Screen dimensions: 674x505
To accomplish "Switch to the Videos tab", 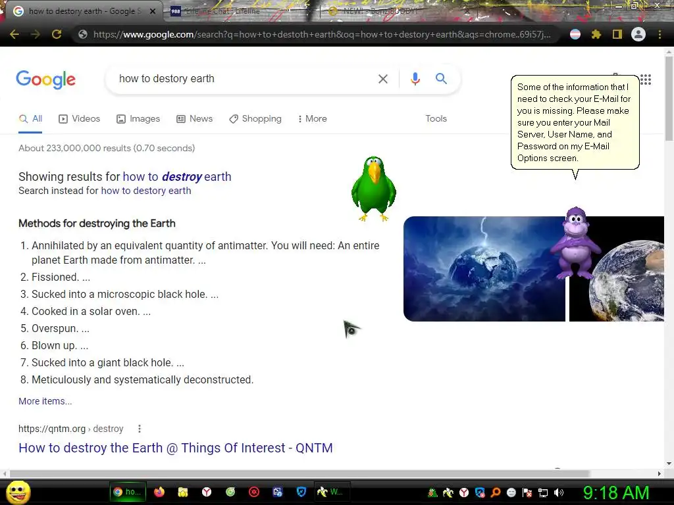I will 79,119.
